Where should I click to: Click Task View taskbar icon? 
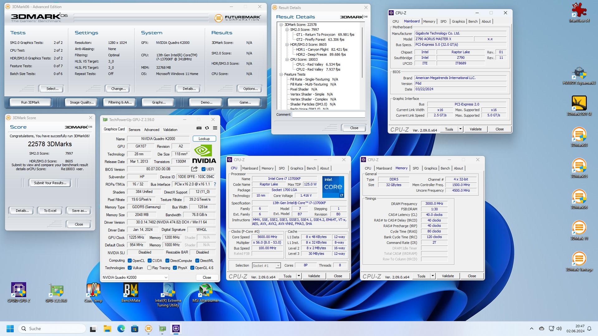coord(93,329)
